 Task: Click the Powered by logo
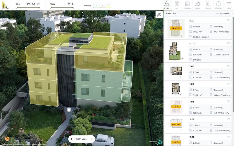click(x=156, y=142)
